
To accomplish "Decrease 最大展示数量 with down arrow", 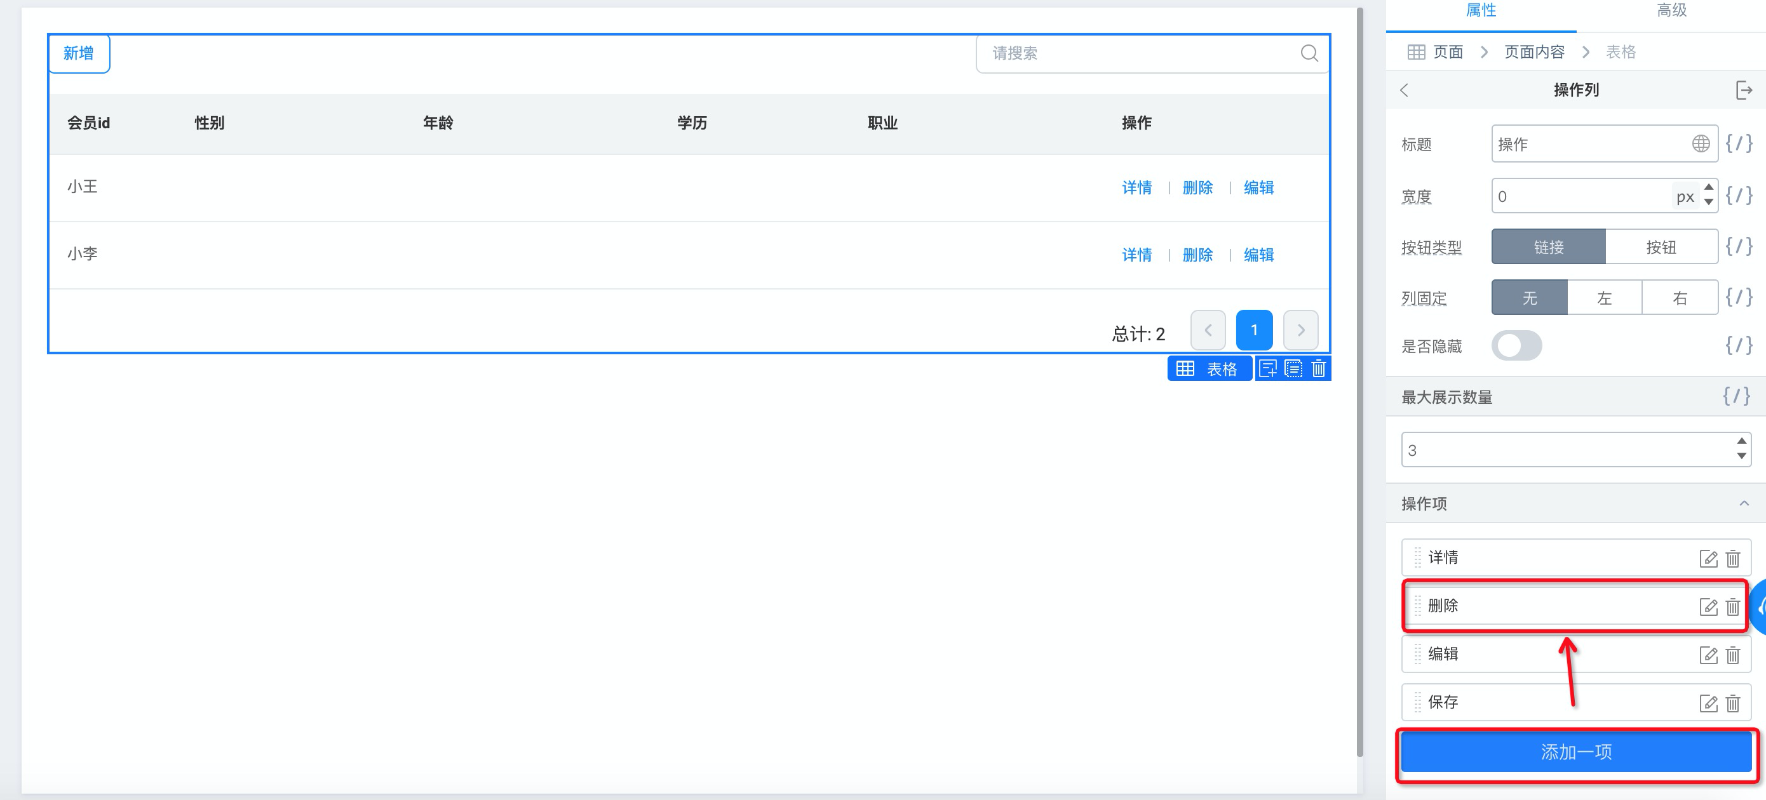I will pyautogui.click(x=1741, y=456).
